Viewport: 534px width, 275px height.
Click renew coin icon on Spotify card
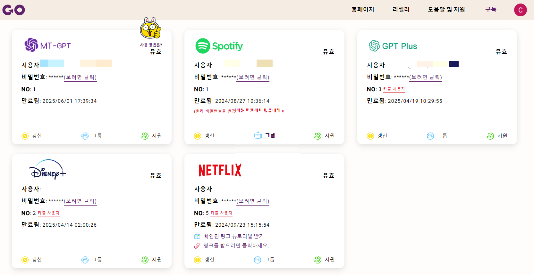tap(198, 136)
